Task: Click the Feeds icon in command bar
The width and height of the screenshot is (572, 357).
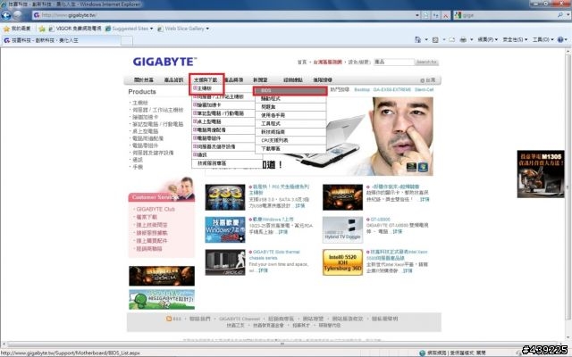Action: tap(435, 39)
